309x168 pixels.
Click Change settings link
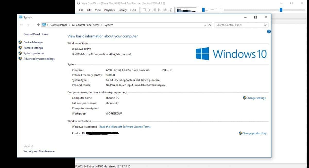click(256, 98)
